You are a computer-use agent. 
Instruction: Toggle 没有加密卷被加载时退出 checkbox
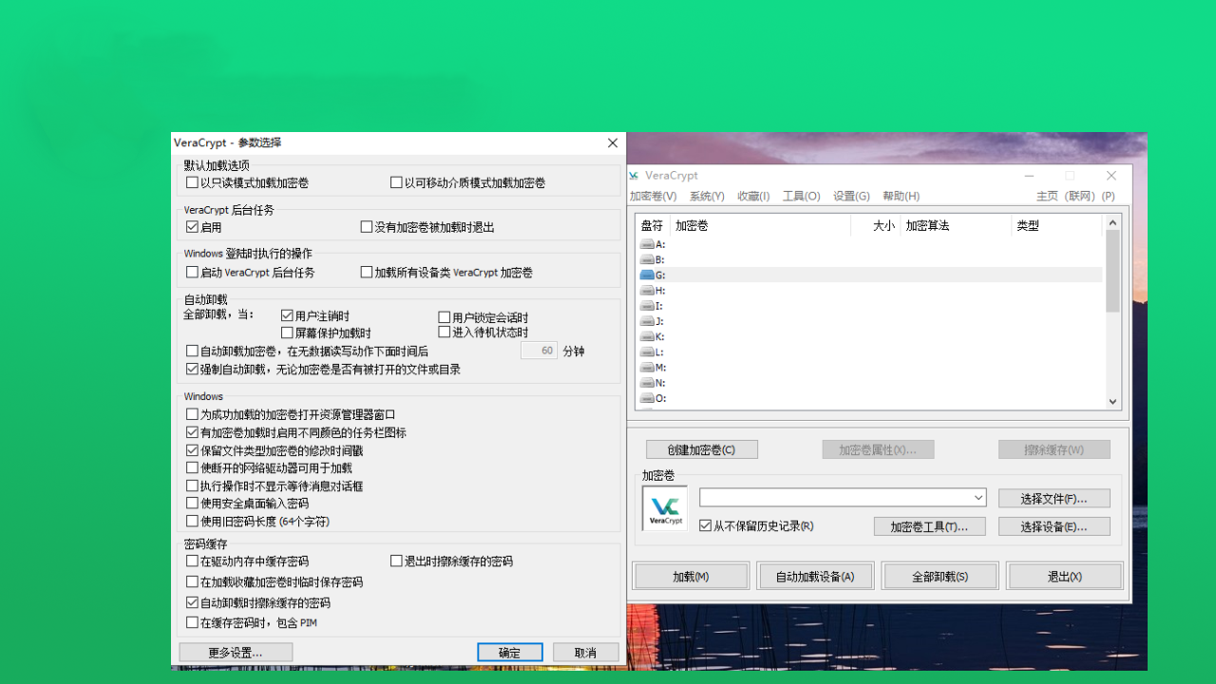(x=367, y=227)
